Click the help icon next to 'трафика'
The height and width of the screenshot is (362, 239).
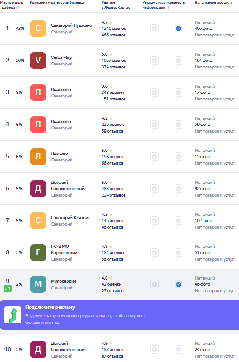click(x=18, y=8)
